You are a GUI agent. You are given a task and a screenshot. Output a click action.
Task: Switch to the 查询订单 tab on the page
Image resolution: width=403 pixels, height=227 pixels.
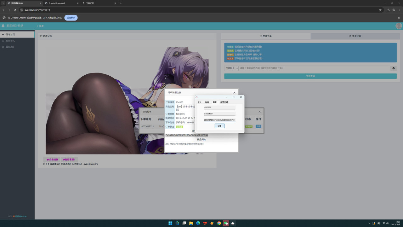[355, 36]
